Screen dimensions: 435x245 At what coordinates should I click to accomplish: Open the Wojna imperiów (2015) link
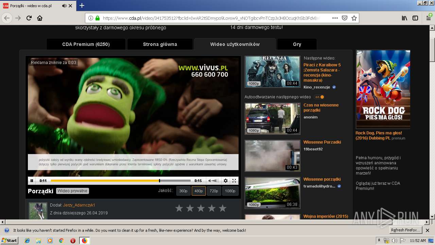coord(326,216)
